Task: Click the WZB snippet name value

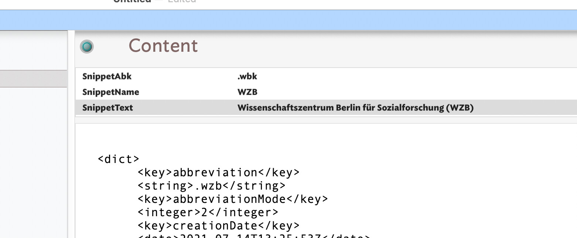Action: pyautogui.click(x=247, y=92)
